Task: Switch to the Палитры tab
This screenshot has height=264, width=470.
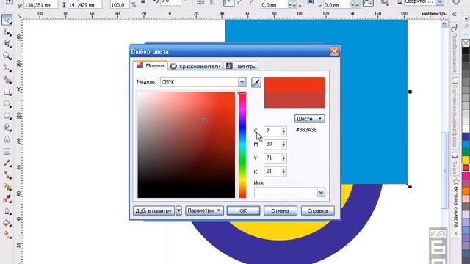Action: pos(242,67)
